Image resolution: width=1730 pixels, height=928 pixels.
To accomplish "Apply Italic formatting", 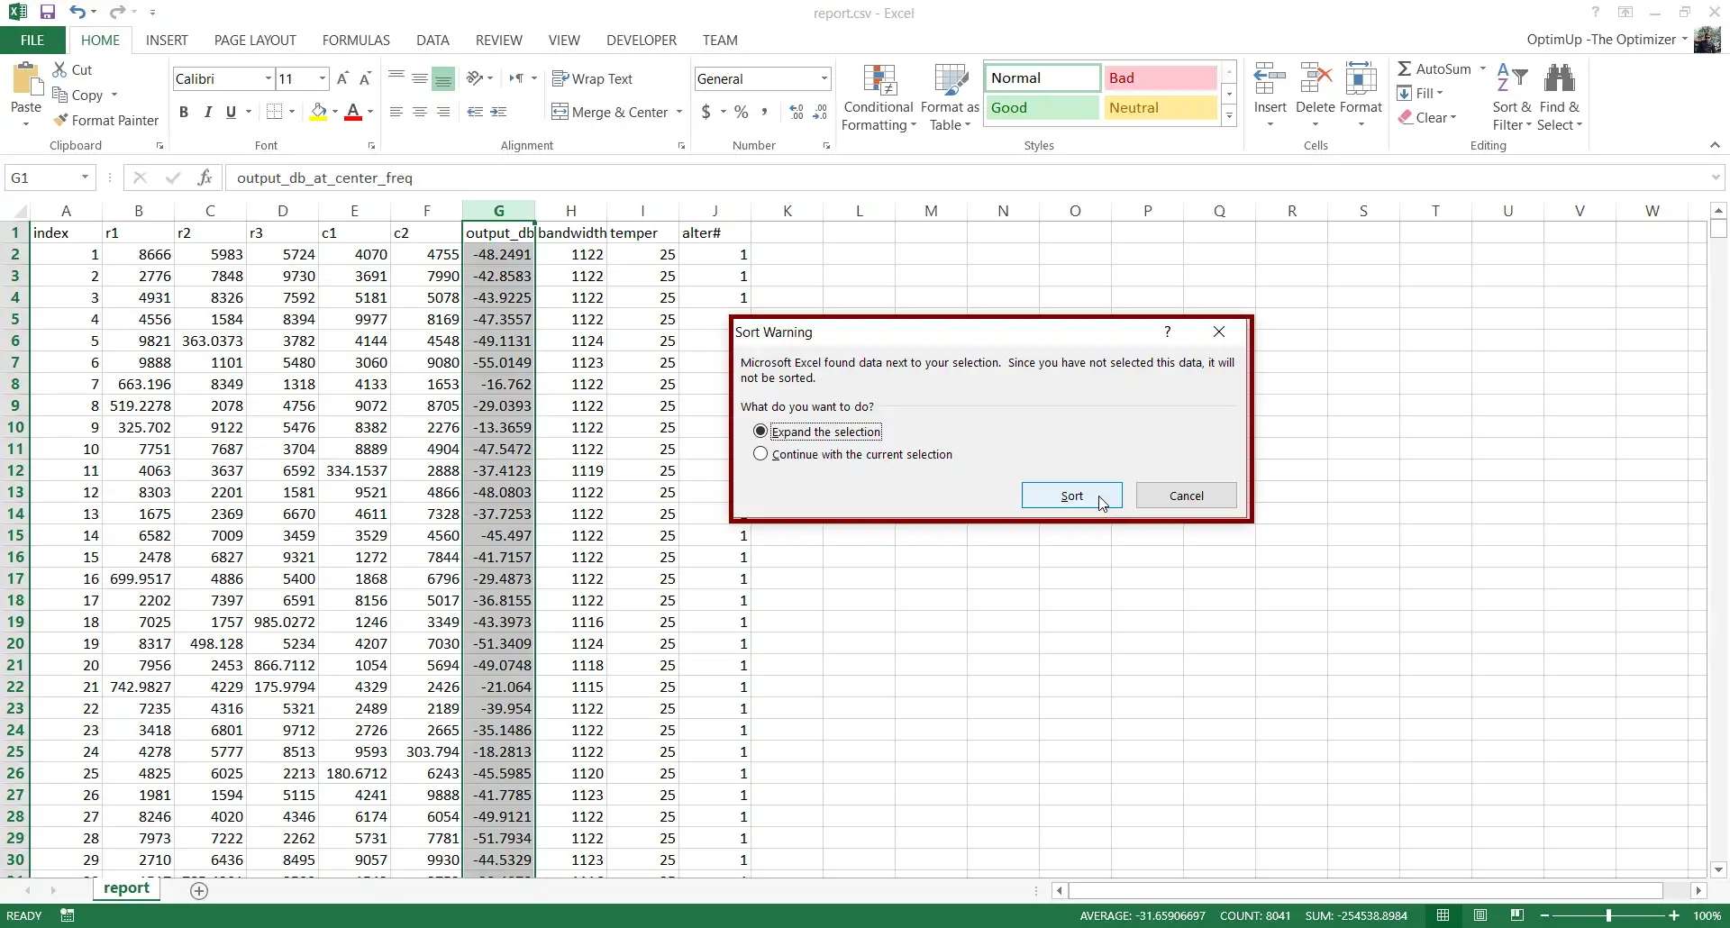I will [x=207, y=112].
